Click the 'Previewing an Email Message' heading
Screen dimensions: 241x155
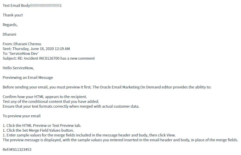(28, 77)
